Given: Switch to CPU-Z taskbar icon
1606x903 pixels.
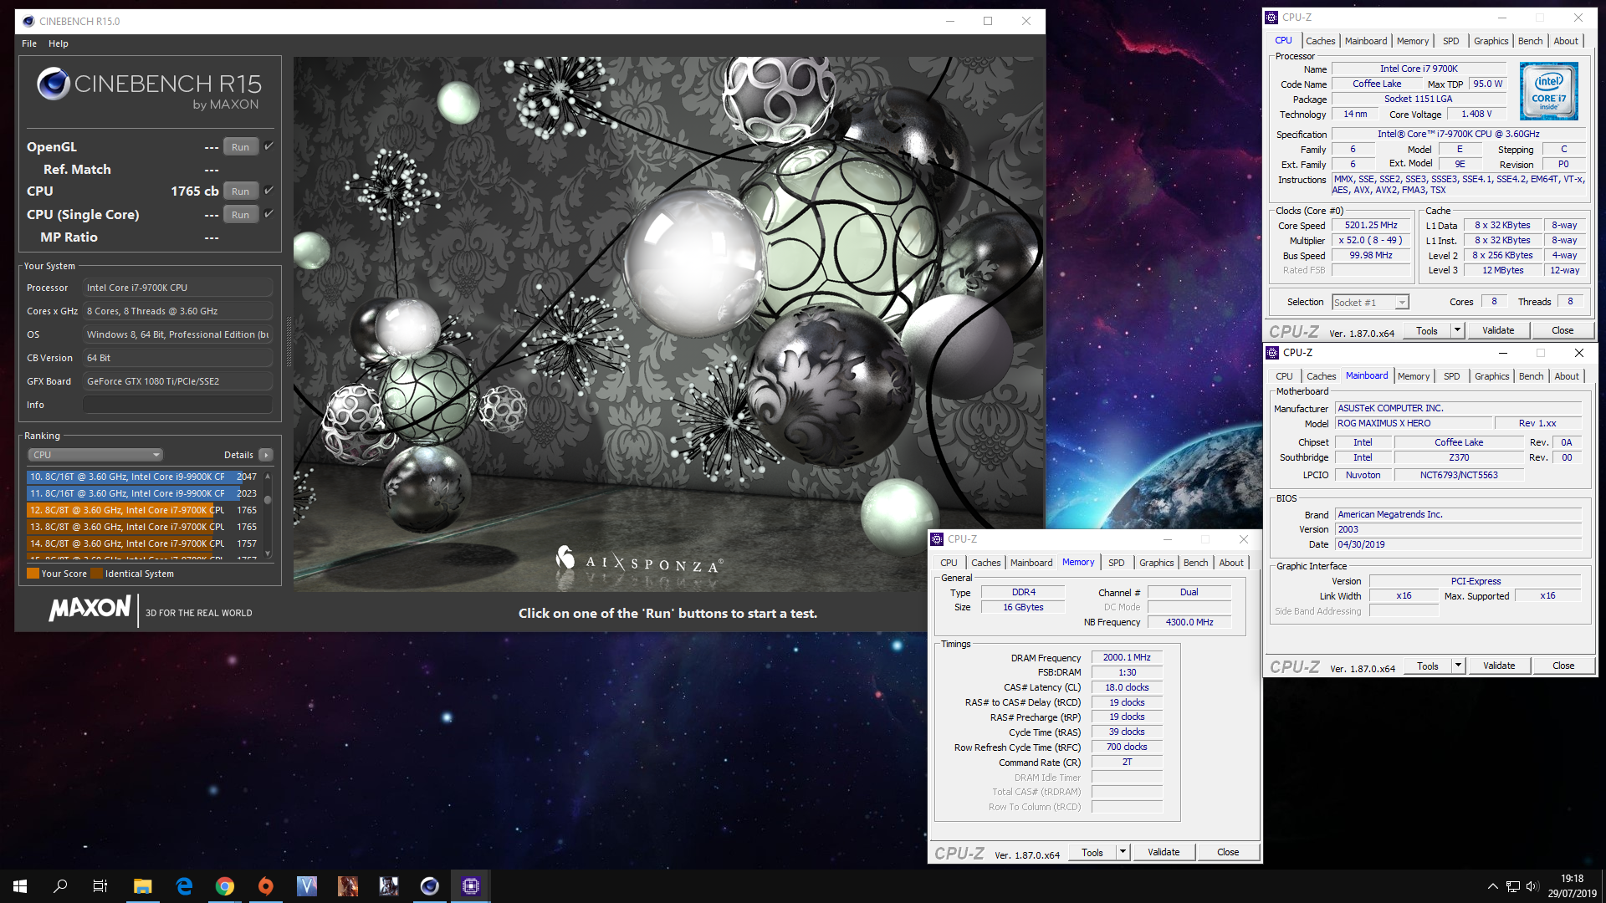Looking at the screenshot, I should [x=471, y=886].
